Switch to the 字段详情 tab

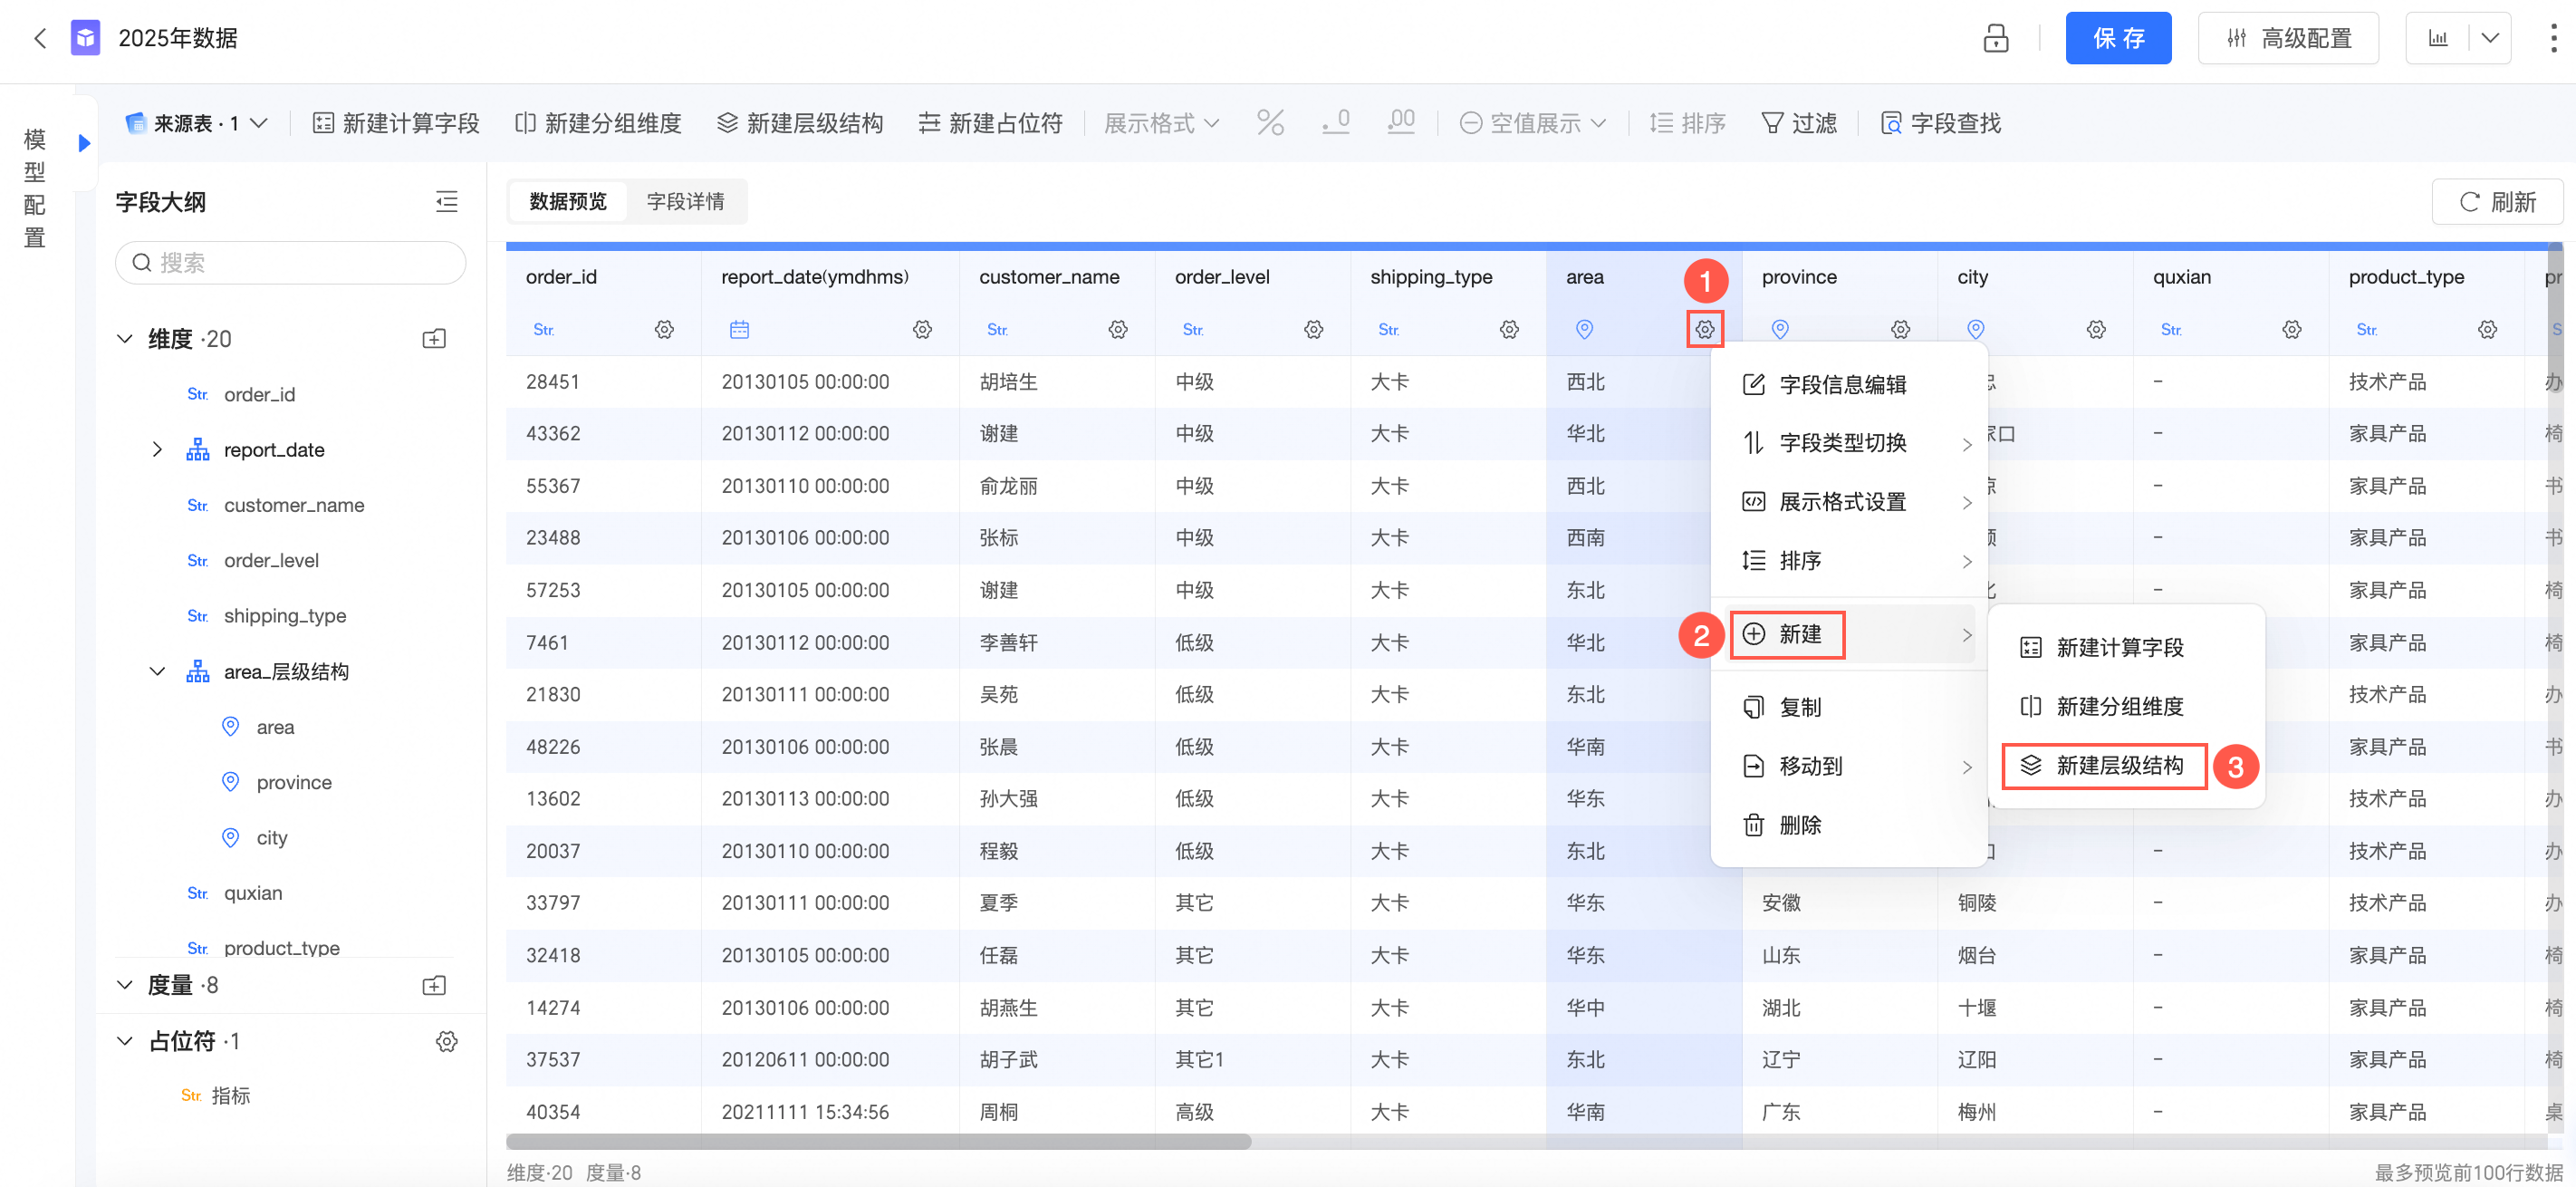pos(685,201)
